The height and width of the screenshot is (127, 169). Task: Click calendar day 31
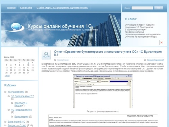pyautogui.click(x=28, y=73)
